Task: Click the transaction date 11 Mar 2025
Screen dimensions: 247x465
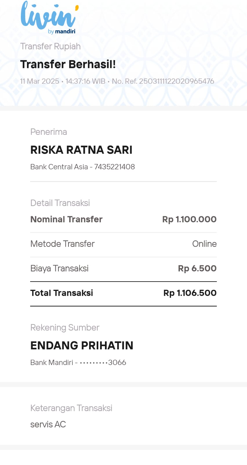Action: point(39,81)
